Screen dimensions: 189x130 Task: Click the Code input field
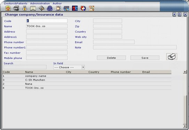tap(47, 21)
